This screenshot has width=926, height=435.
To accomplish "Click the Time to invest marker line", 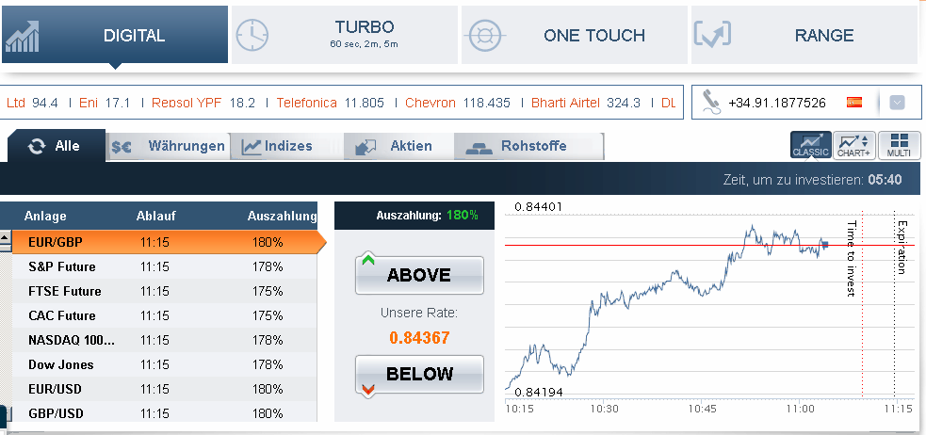I will coord(862,303).
